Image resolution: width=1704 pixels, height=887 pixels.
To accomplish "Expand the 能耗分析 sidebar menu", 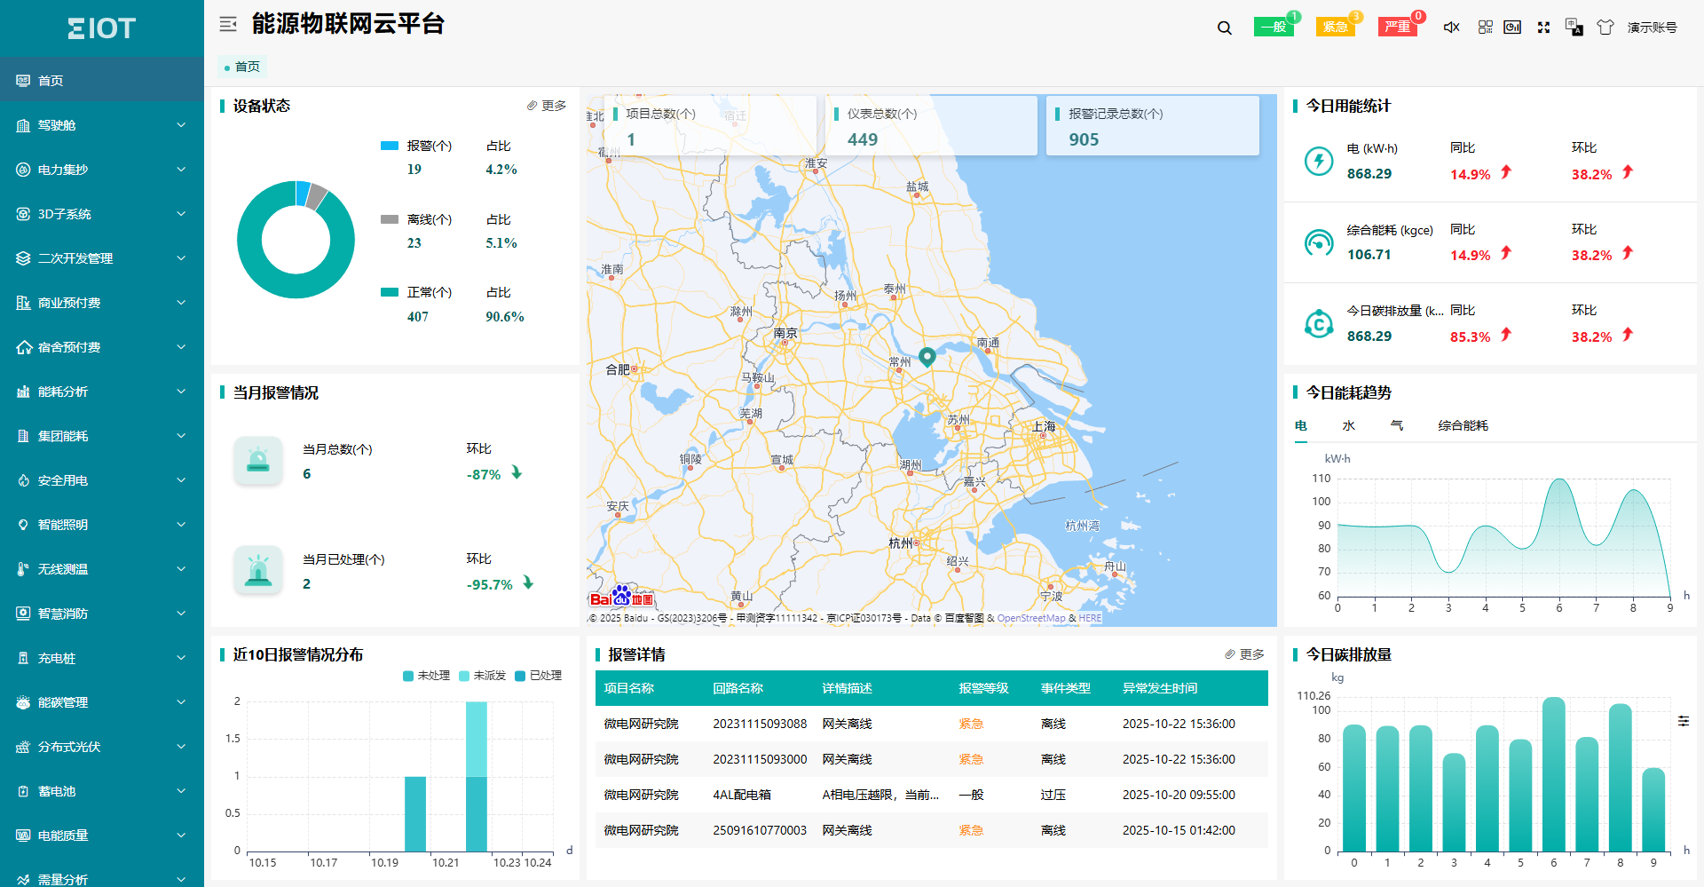I will pos(102,392).
